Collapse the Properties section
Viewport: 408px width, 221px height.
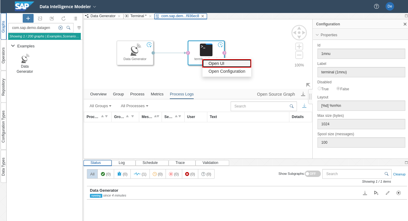[317, 35]
